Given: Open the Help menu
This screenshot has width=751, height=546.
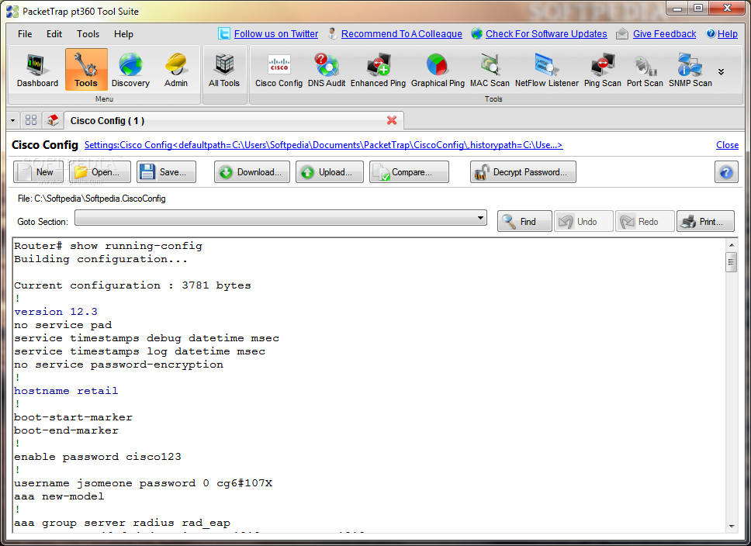Looking at the screenshot, I should point(123,34).
